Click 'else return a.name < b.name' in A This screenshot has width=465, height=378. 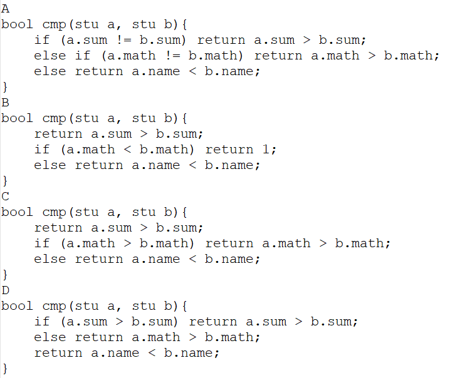click(x=147, y=72)
